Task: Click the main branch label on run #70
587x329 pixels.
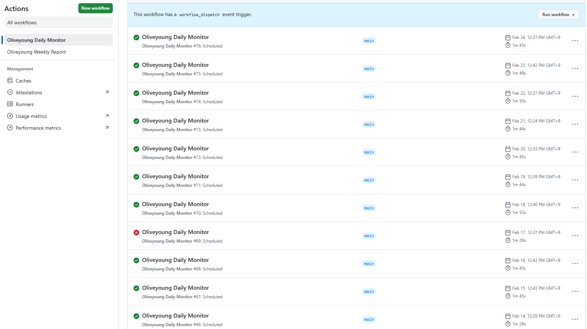Action: tap(369, 208)
